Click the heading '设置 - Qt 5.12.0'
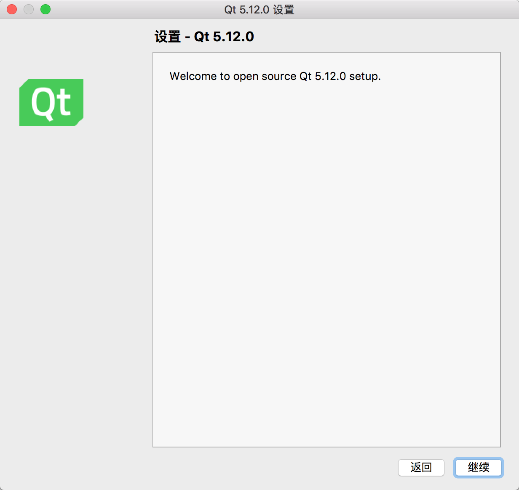The width and height of the screenshot is (519, 490). (204, 37)
